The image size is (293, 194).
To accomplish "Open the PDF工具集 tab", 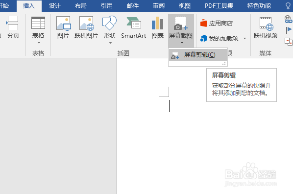I will point(219,6).
